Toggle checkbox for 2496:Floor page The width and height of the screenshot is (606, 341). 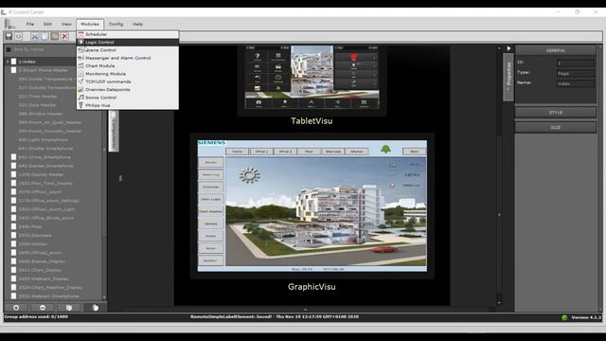click(13, 226)
